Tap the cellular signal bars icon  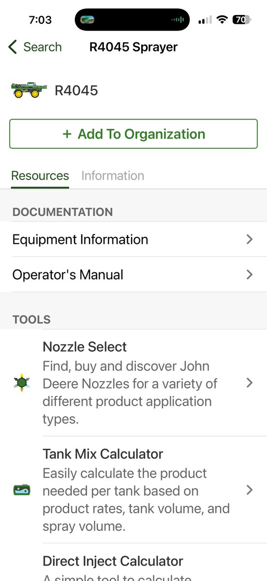[205, 20]
